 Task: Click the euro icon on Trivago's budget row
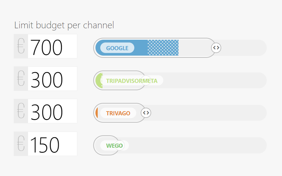(x=21, y=111)
